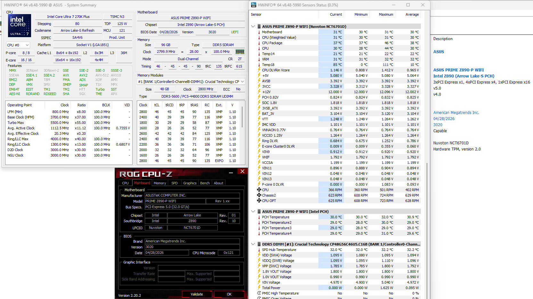Click Socket V1 (LGA1851) platform field
Viewport: 533px width, 299px height.
93,45
